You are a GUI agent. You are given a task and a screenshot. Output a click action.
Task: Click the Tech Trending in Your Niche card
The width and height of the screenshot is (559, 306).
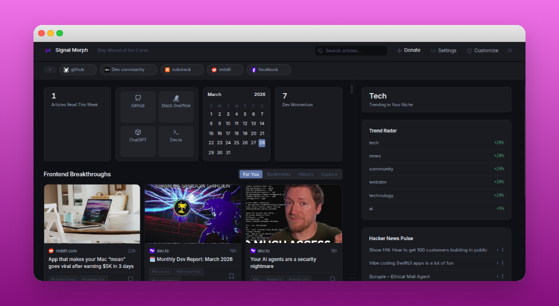click(436, 100)
